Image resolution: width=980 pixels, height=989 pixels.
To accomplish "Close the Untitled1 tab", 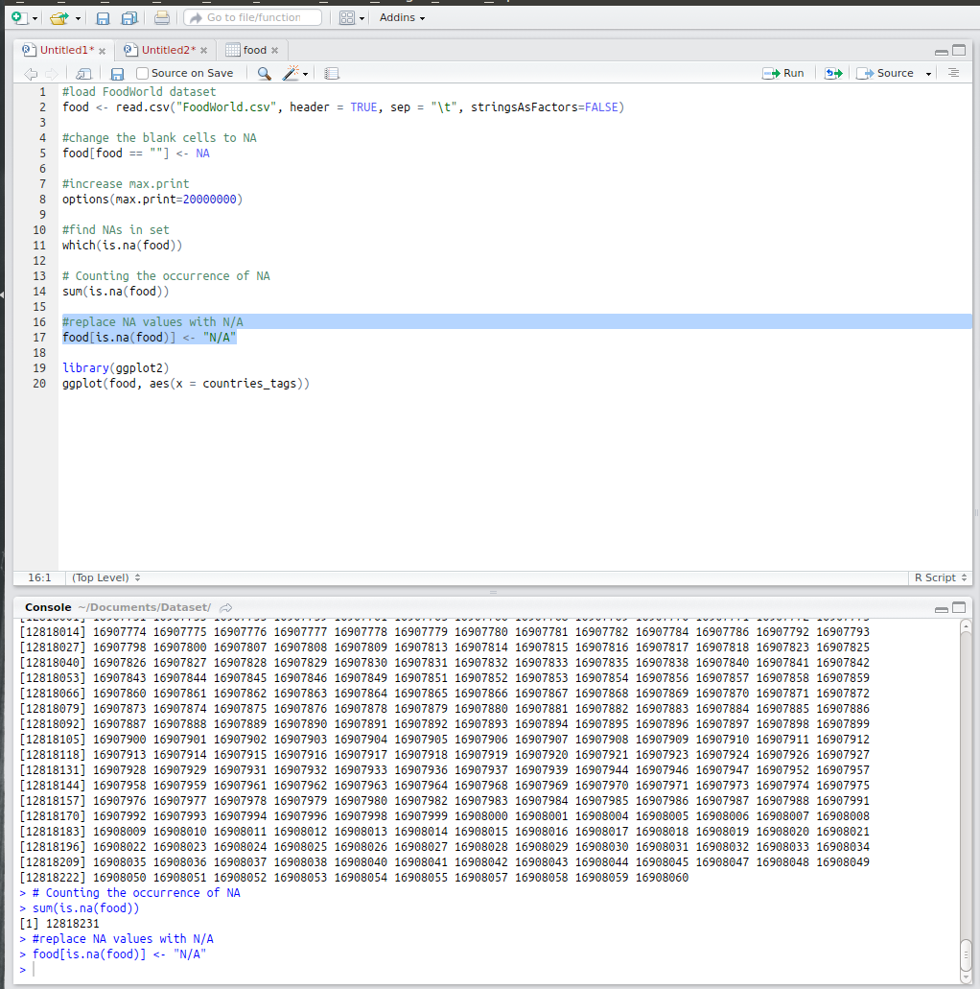I will (103, 51).
